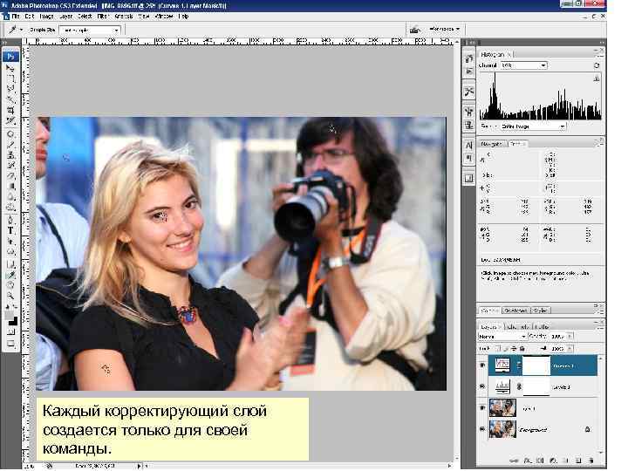628x471 pixels.
Task: Switch to the Paths tab
Action: [542, 326]
